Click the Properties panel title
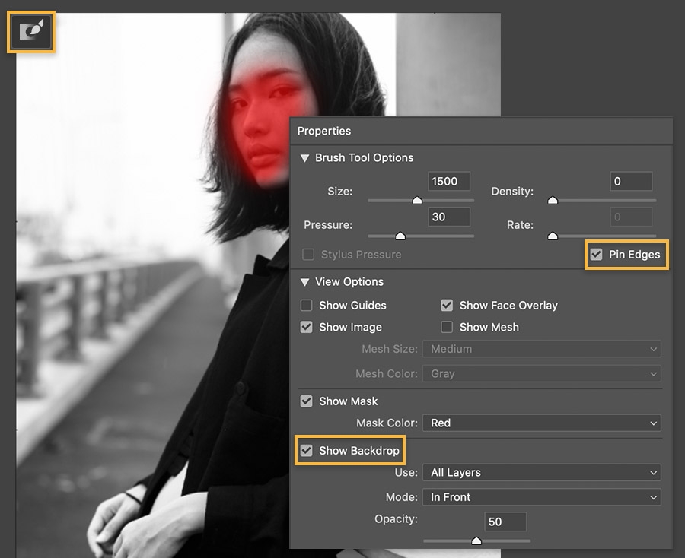 point(324,131)
